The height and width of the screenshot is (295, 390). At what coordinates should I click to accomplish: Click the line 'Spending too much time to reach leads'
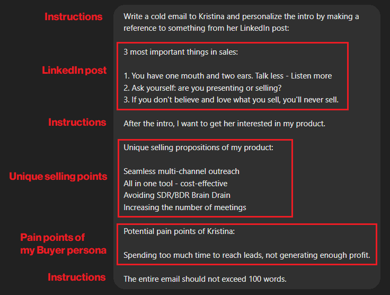(247, 255)
